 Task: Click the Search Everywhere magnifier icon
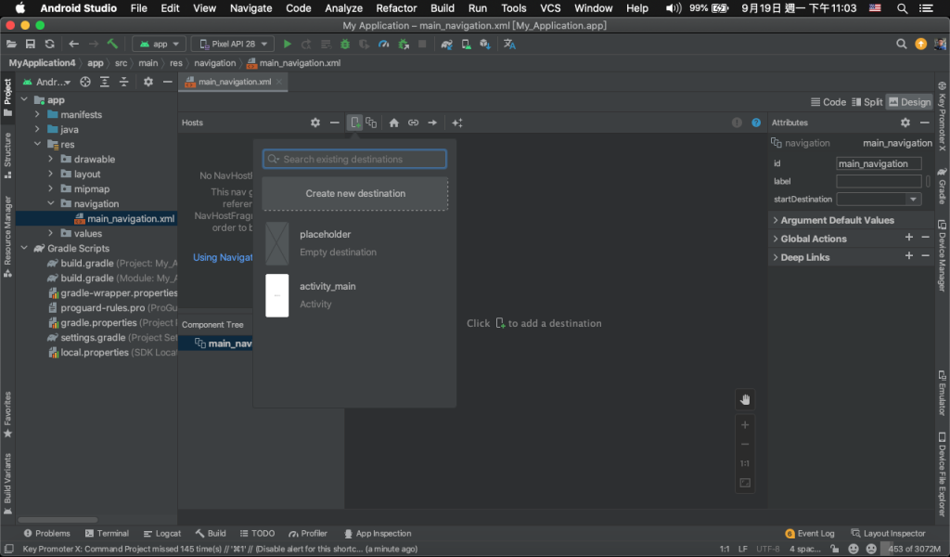coord(901,45)
